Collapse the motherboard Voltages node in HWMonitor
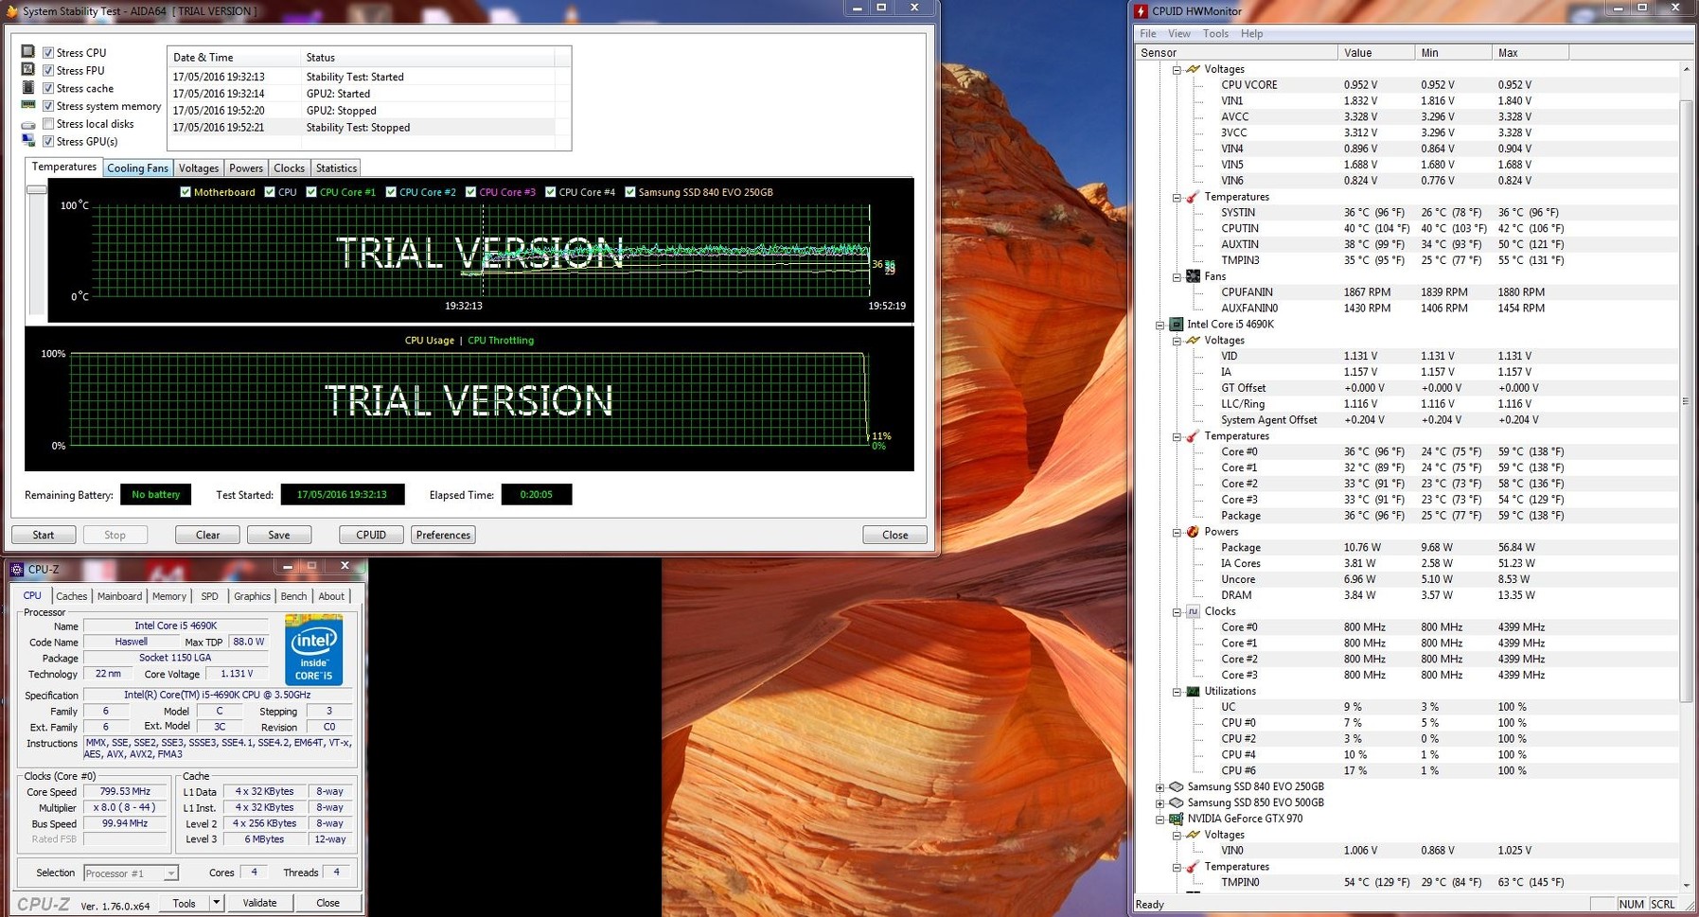 (1177, 69)
